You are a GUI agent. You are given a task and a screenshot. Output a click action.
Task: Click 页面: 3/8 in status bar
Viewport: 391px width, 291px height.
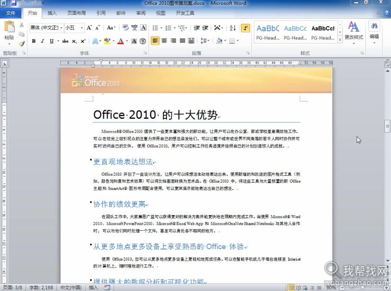pyautogui.click(x=12, y=288)
